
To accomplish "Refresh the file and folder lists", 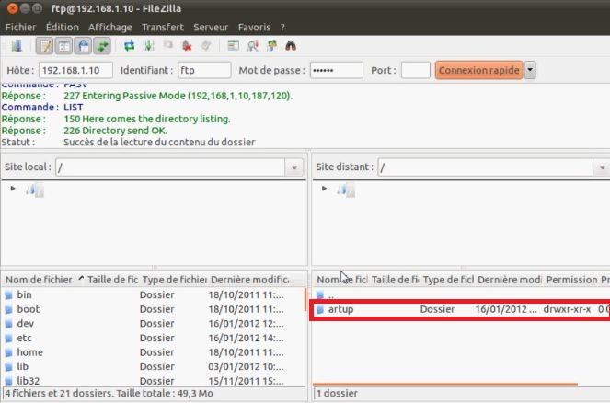I will 130,46.
